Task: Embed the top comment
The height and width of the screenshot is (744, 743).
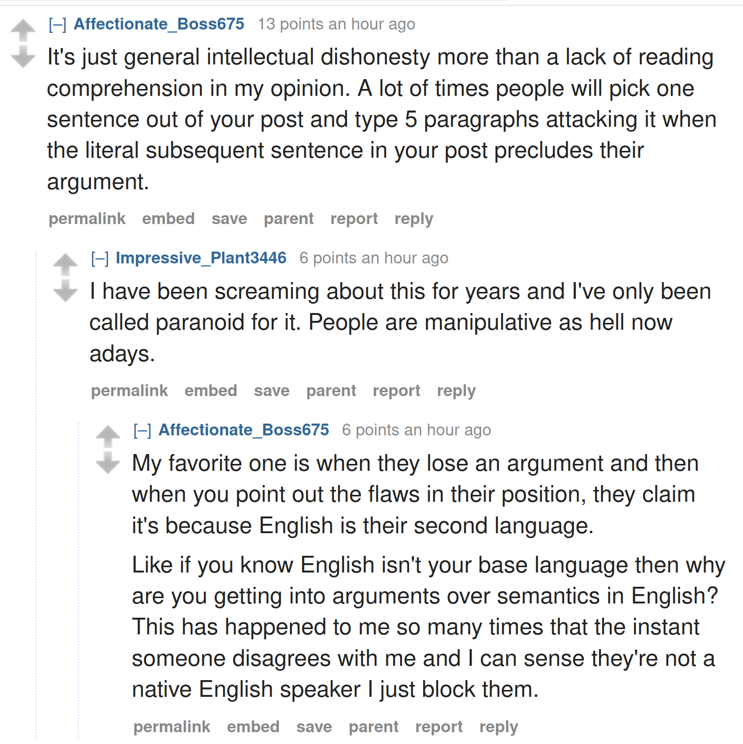Action: pyautogui.click(x=168, y=219)
